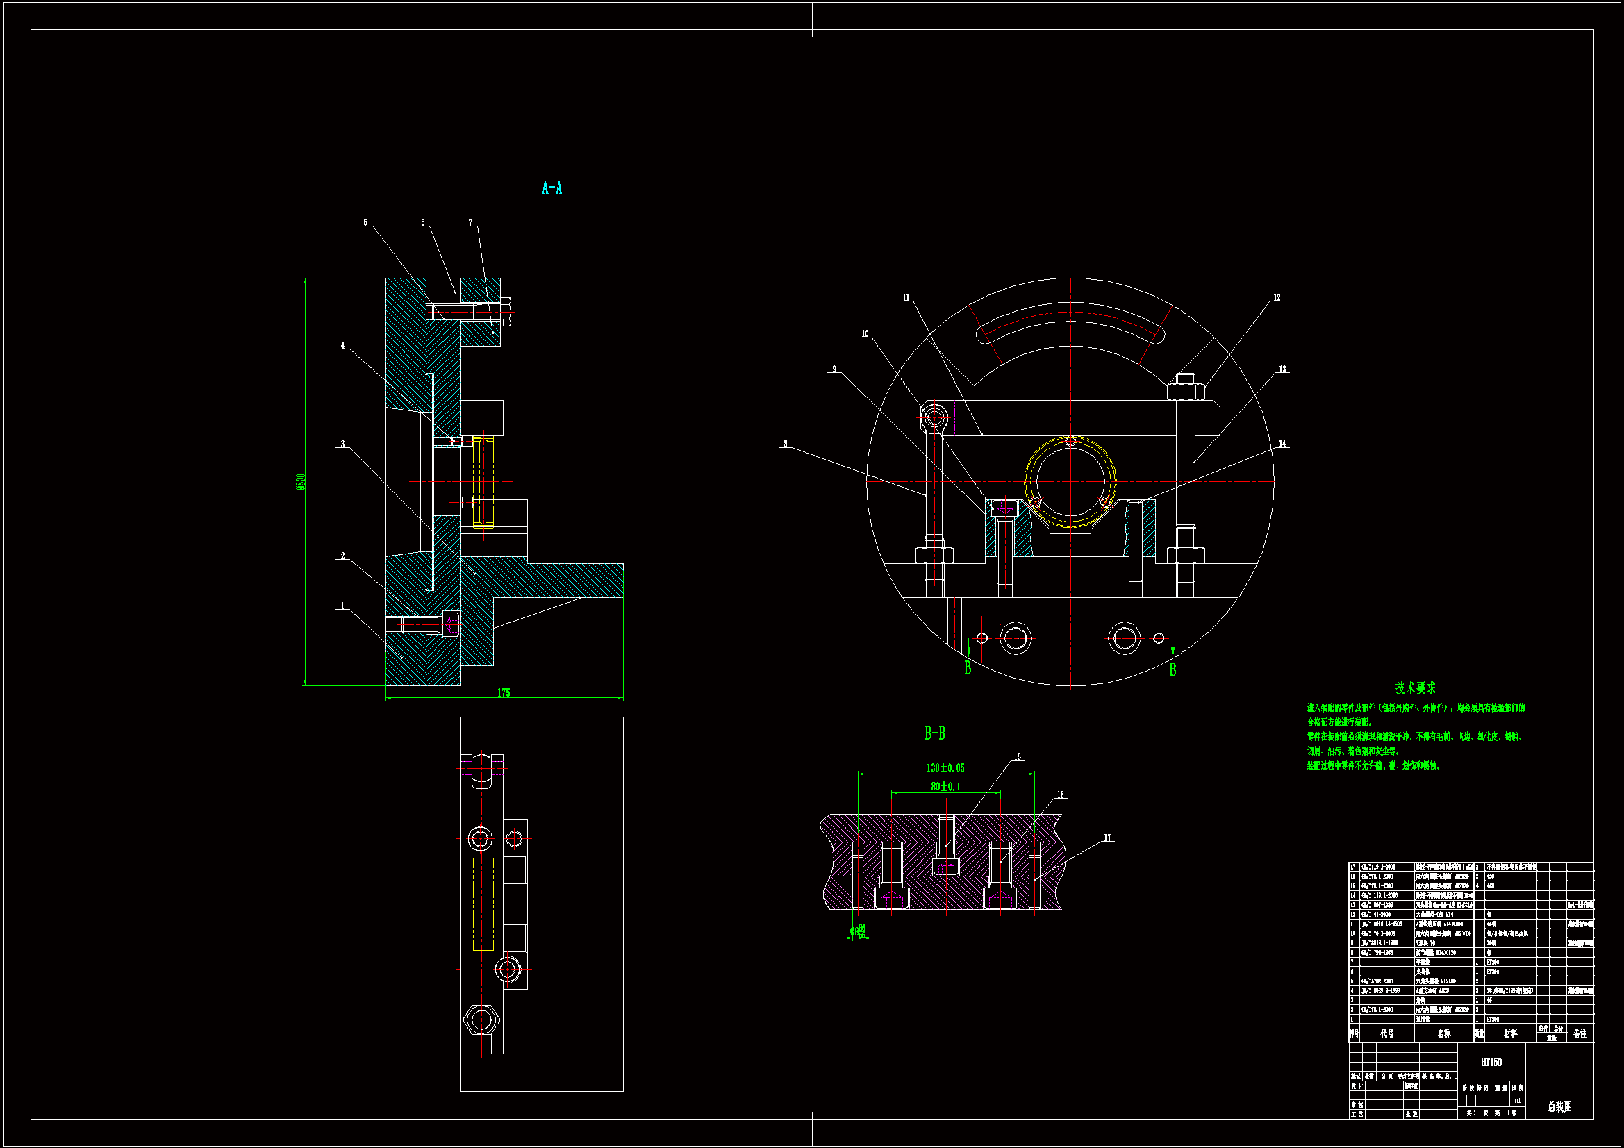This screenshot has height=1148, width=1624.
Task: Click the 130±0.05 dimension text
Action: (x=945, y=767)
